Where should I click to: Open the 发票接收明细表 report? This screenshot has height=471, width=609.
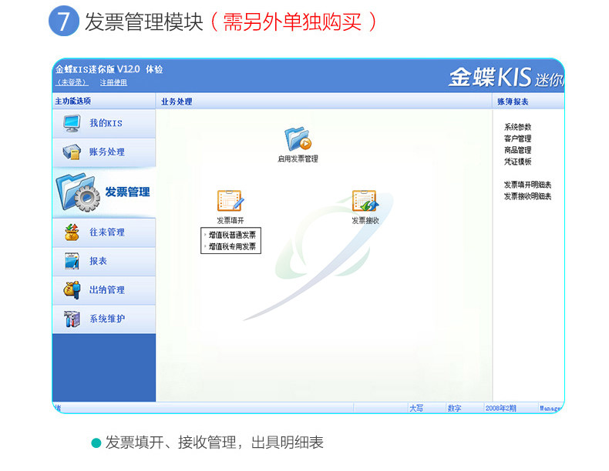[527, 196]
